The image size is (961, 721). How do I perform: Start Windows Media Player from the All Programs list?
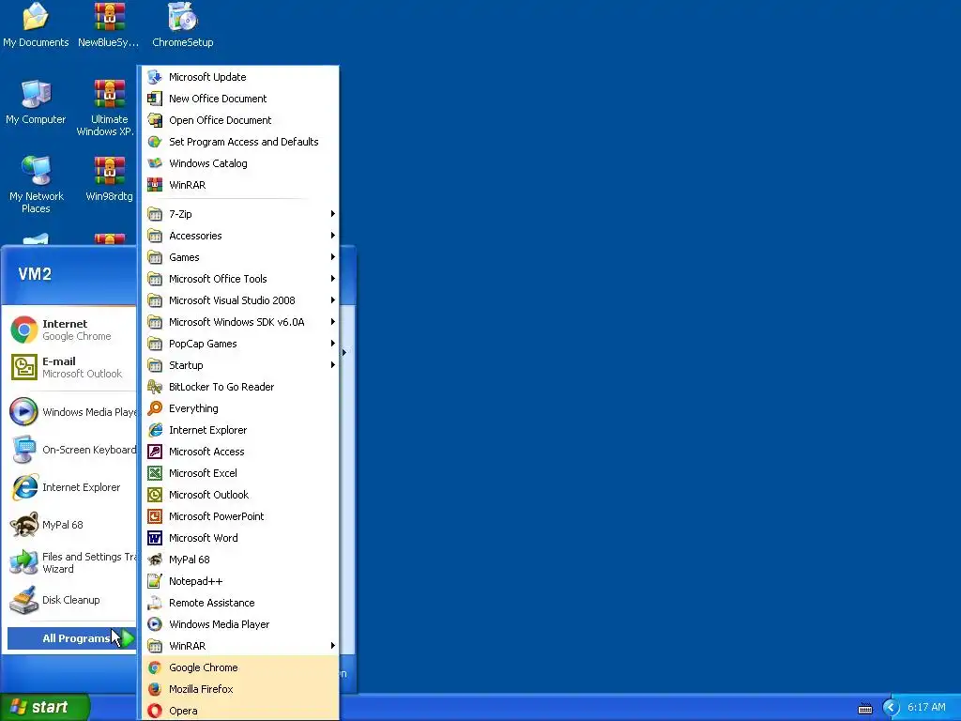pyautogui.click(x=239, y=624)
